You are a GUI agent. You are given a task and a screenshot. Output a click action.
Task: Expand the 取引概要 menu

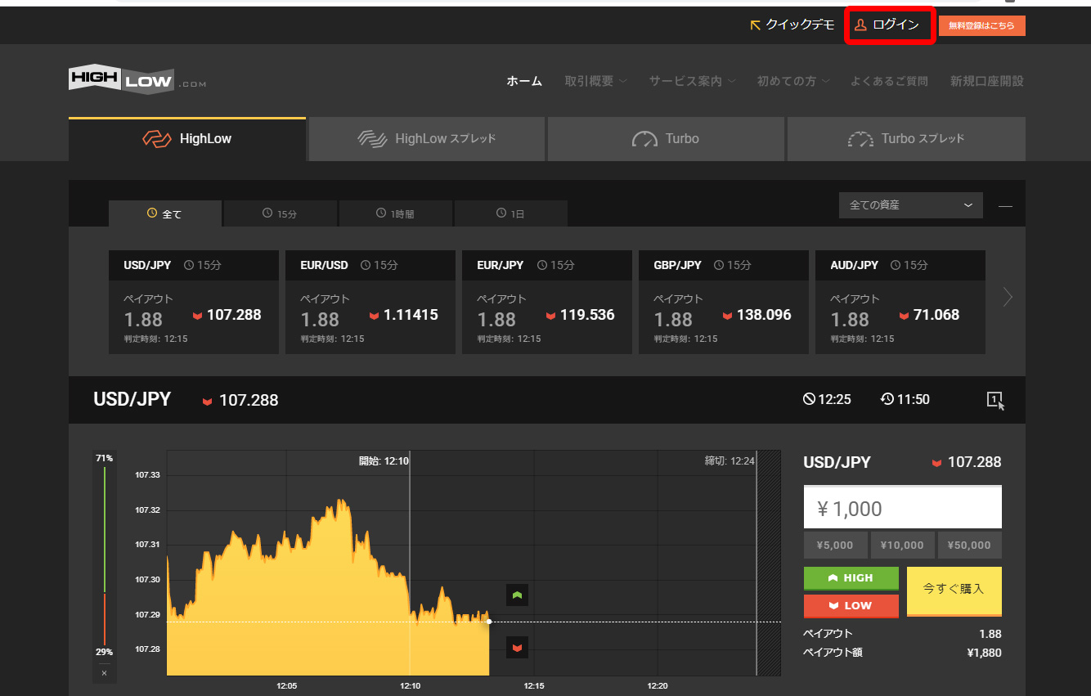coord(595,81)
